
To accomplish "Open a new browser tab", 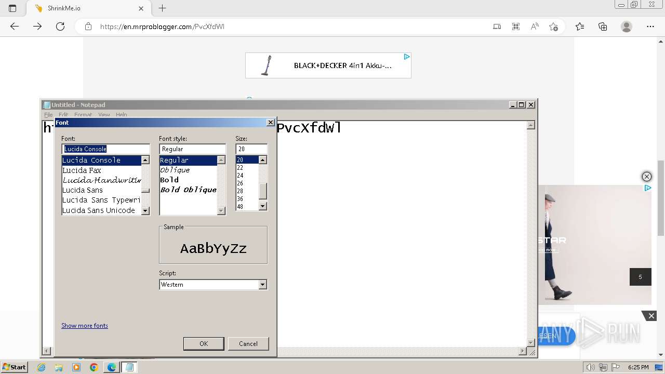I will pos(163,8).
